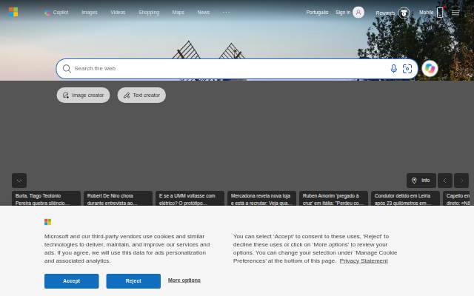Go to previous background image arrow
The image size is (474, 296).
pos(445,181)
